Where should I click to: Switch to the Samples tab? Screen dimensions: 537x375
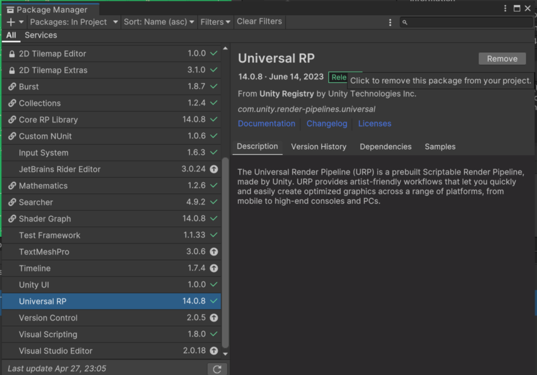[440, 147]
